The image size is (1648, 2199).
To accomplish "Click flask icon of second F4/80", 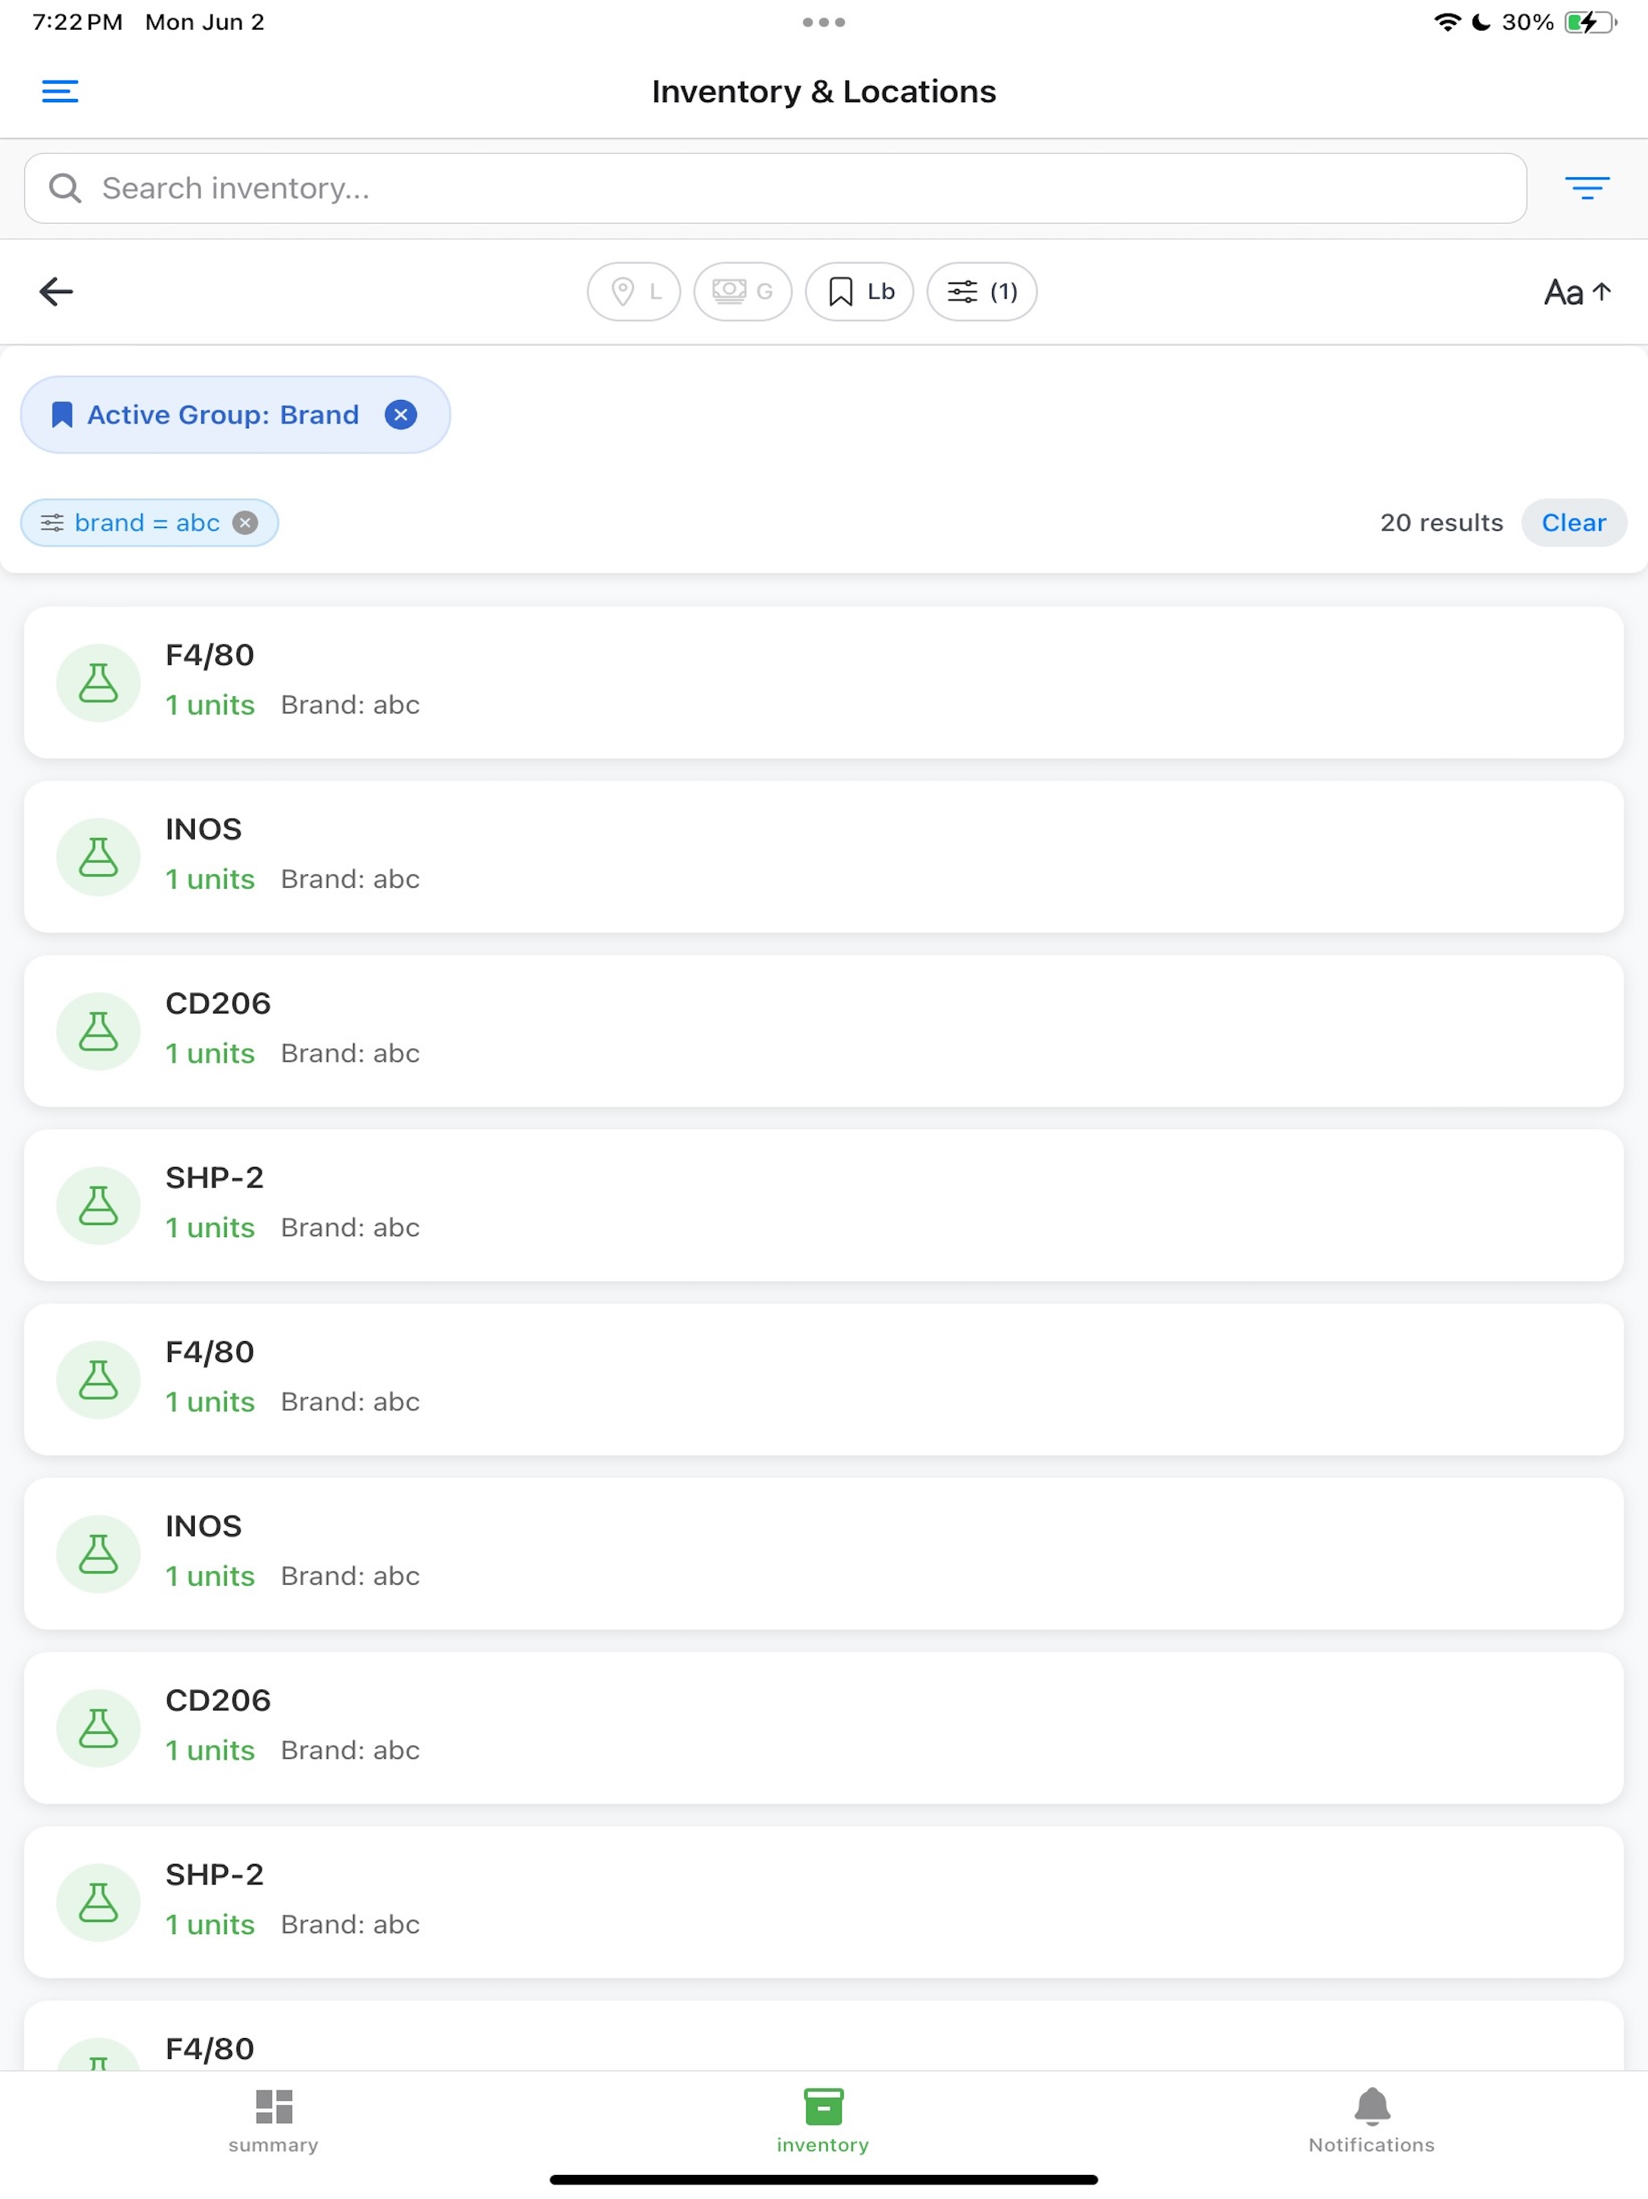I will [98, 1380].
